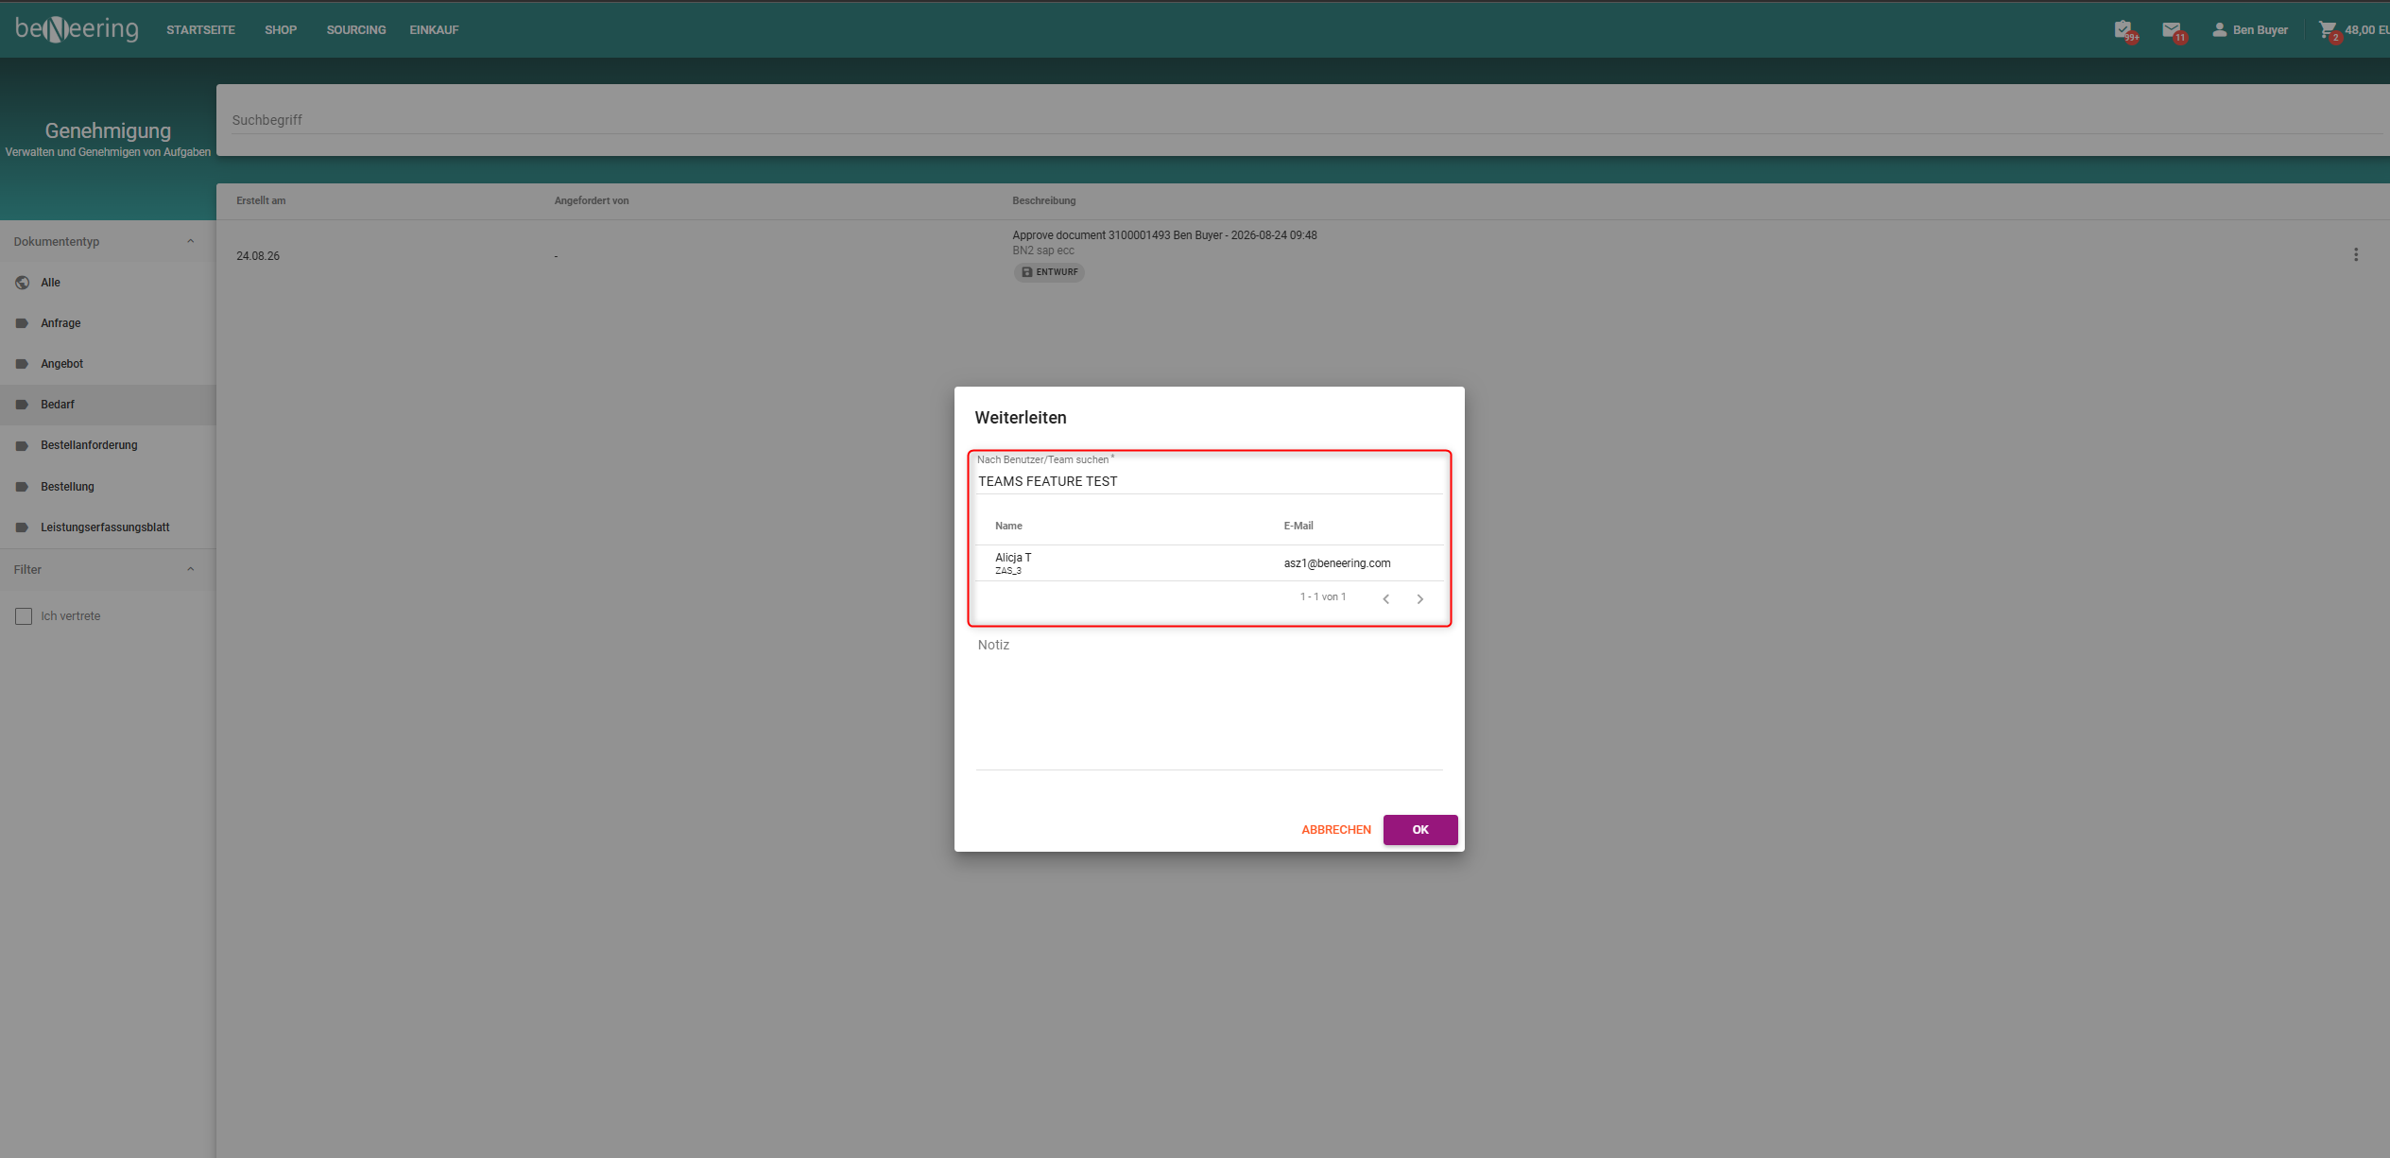Screen dimensions: 2390x1158
Task: Select the Alle globe filter
Action: 108,283
